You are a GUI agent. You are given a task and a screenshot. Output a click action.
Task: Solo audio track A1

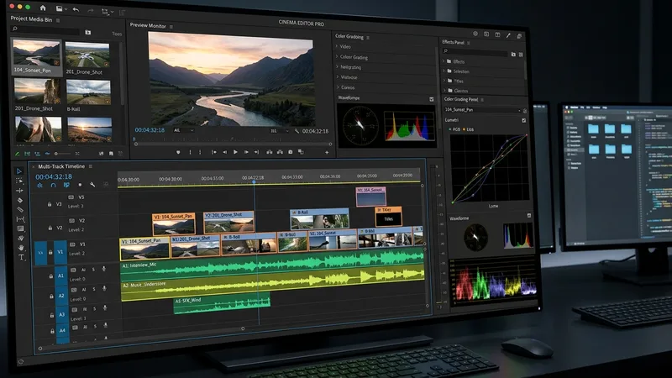[93, 270]
